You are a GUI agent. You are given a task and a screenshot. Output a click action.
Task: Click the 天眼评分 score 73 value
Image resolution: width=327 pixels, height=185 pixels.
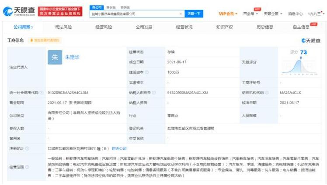pos(303,52)
